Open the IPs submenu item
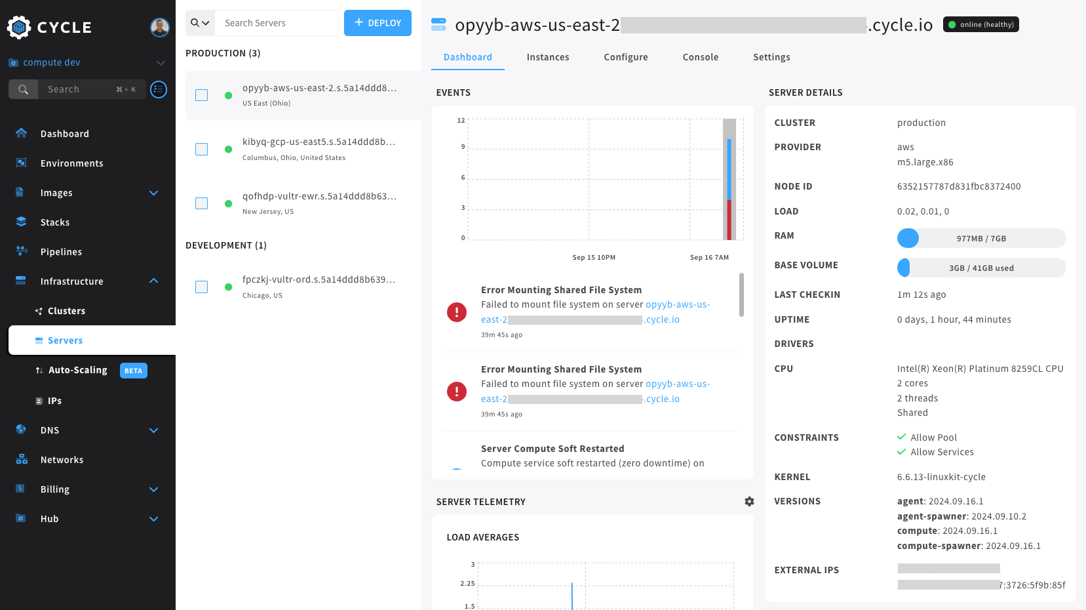1086x610 pixels. pyautogui.click(x=54, y=401)
